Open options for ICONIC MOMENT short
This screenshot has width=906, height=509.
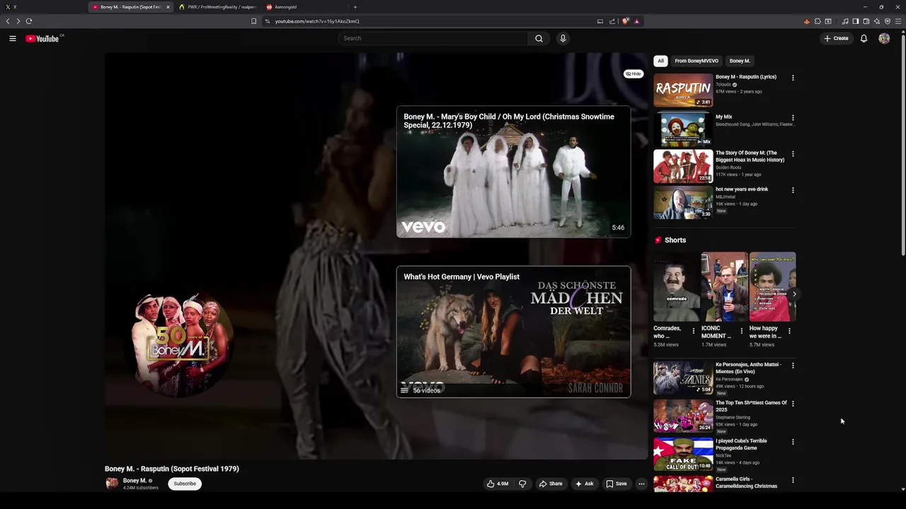(742, 331)
